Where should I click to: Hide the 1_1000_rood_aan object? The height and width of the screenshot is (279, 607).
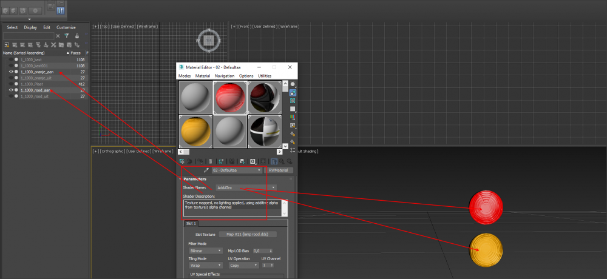(x=11, y=90)
